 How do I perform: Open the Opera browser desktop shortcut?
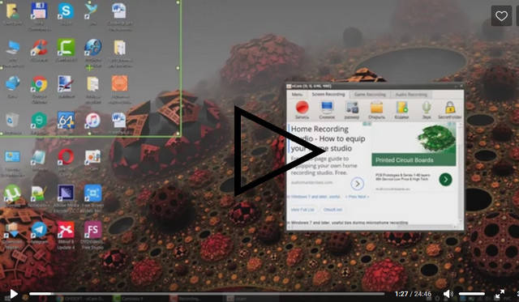(66, 156)
